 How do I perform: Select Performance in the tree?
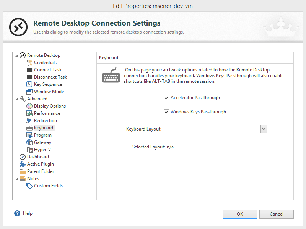pyautogui.click(x=47, y=113)
